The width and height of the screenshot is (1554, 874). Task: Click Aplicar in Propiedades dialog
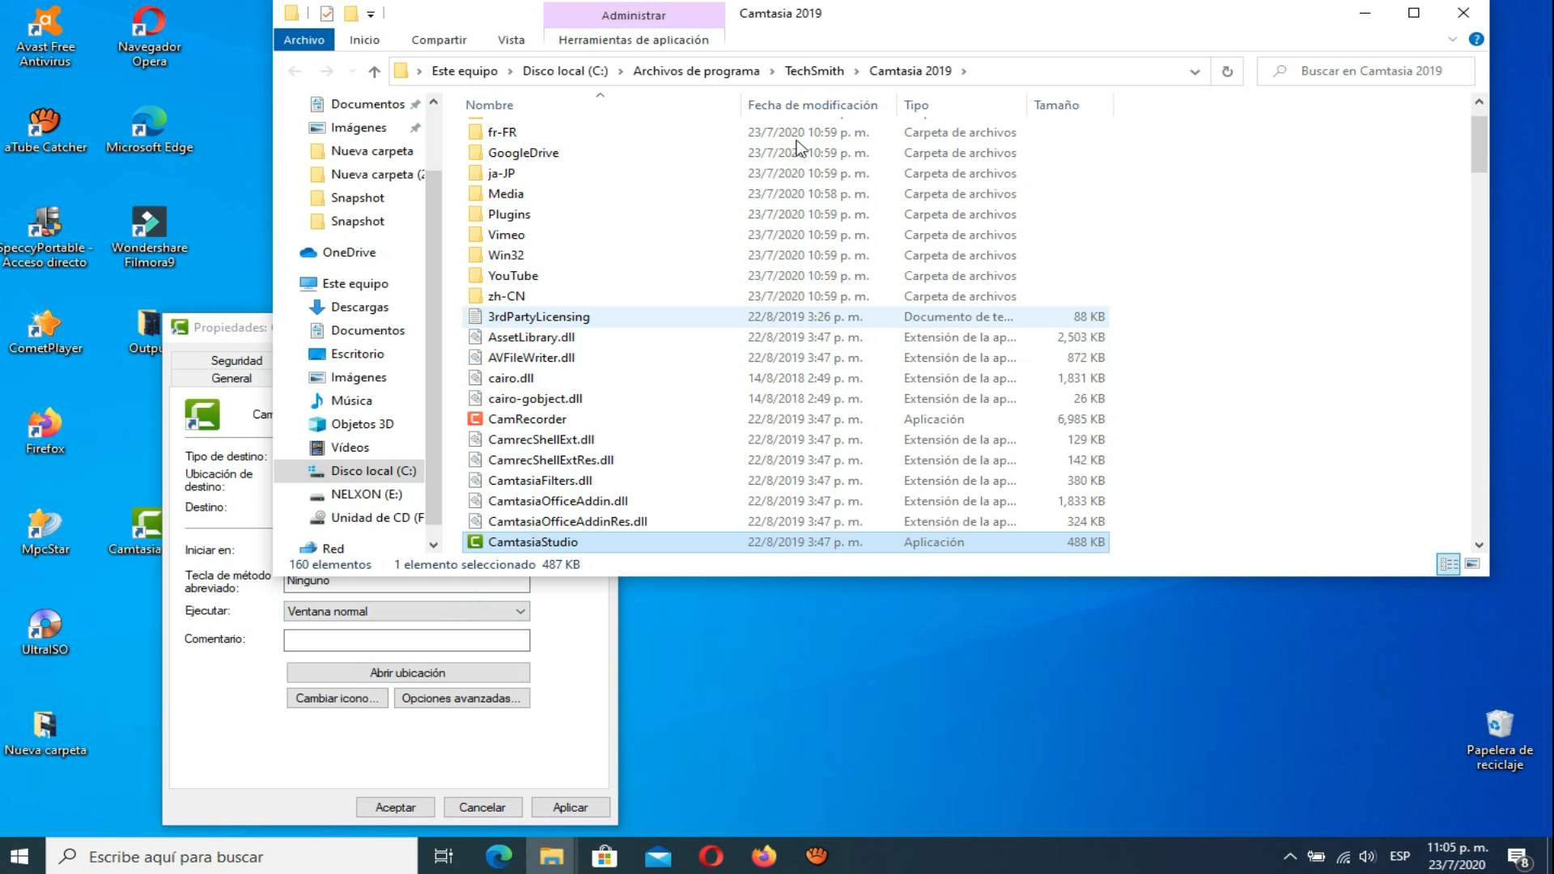[x=571, y=808]
